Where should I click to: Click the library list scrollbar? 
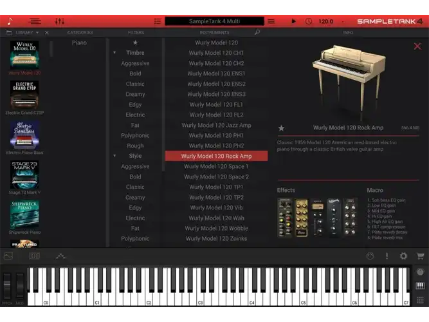51,50
